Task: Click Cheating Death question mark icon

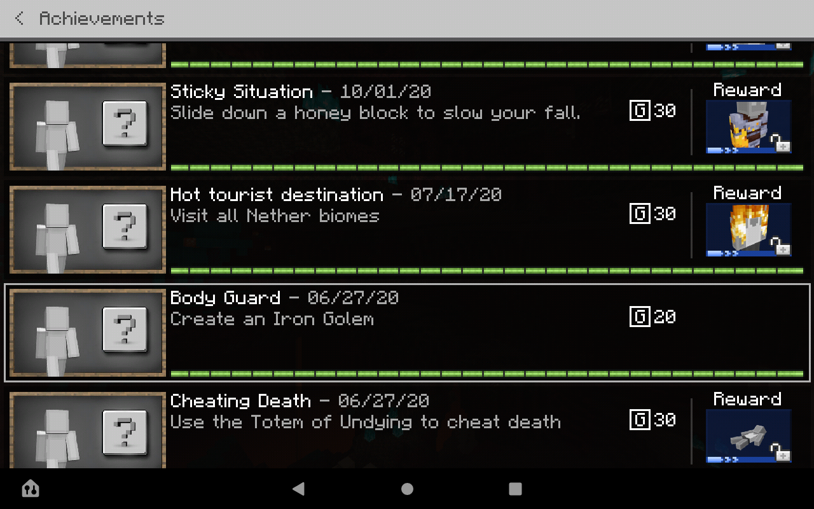Action: (125, 433)
